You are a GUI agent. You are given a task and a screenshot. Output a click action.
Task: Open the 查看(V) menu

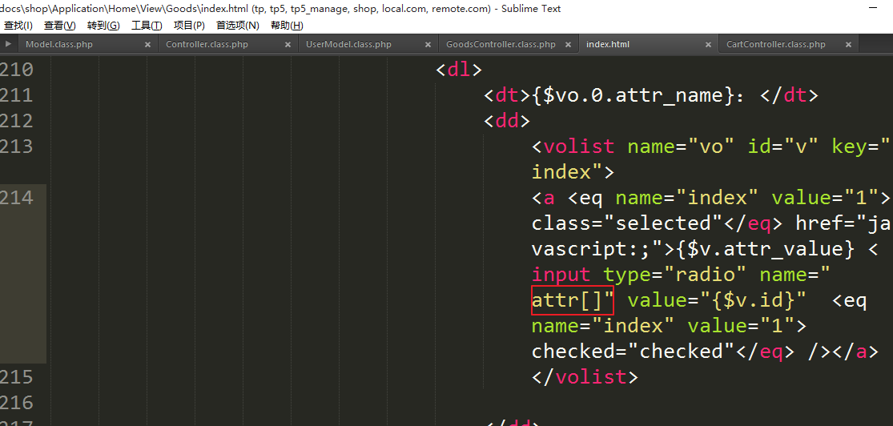59,26
